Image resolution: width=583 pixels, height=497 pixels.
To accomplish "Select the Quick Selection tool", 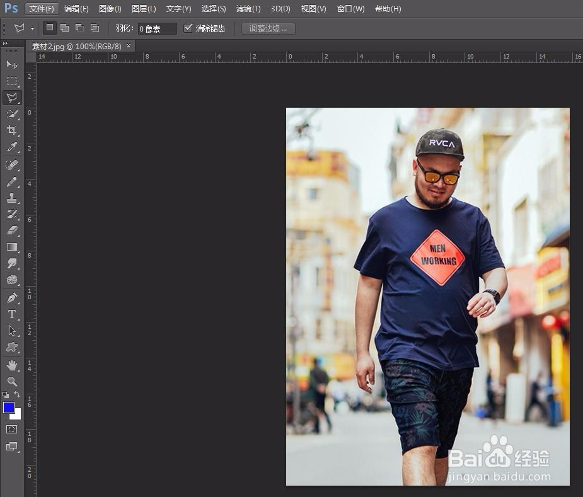I will pos(12,114).
